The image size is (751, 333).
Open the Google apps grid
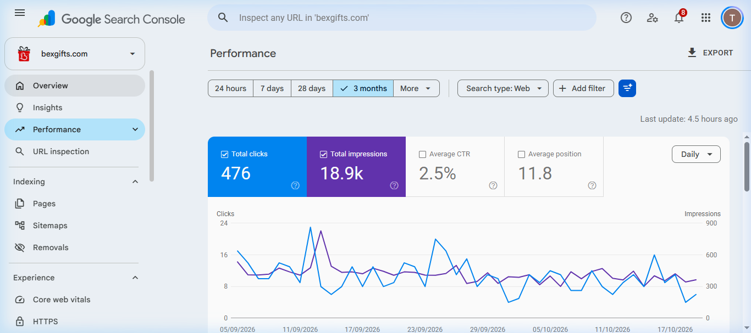point(706,18)
